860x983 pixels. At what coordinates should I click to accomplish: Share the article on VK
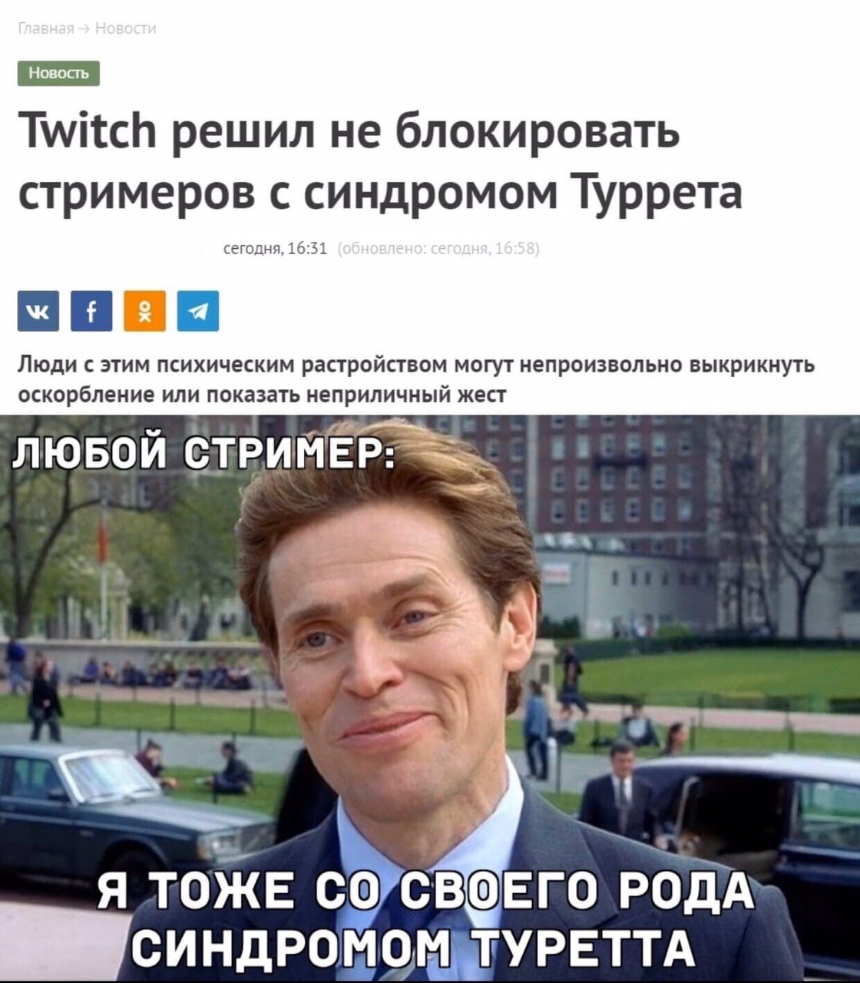point(38,311)
